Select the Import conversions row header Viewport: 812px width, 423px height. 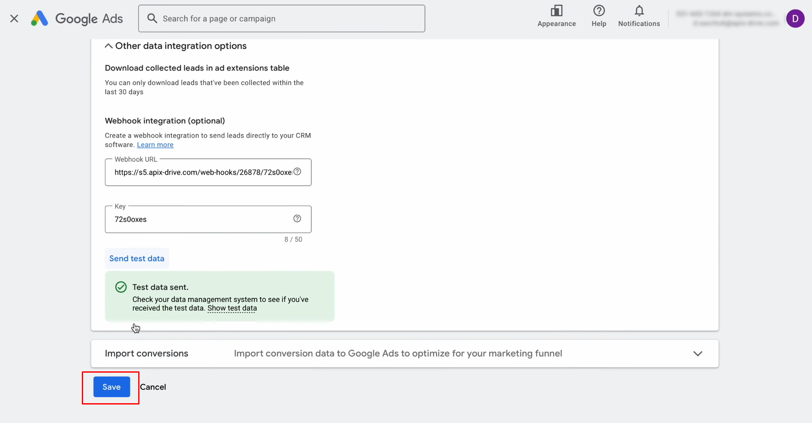click(146, 353)
